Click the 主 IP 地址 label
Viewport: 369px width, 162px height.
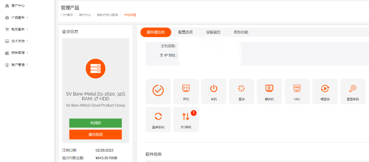point(168,55)
